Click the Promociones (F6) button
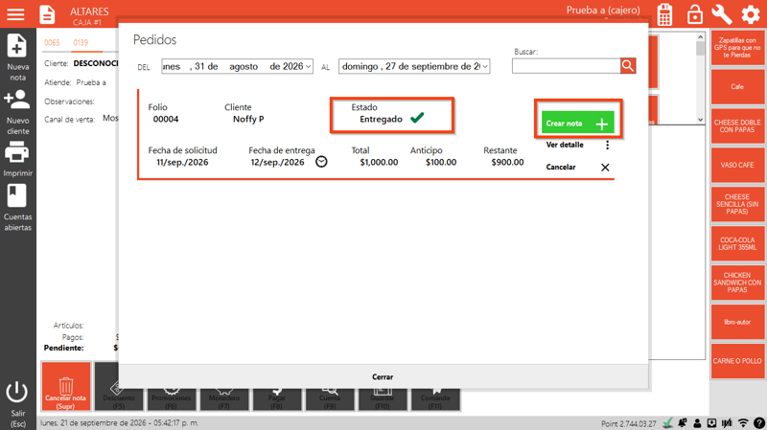767x430 pixels. [x=172, y=399]
